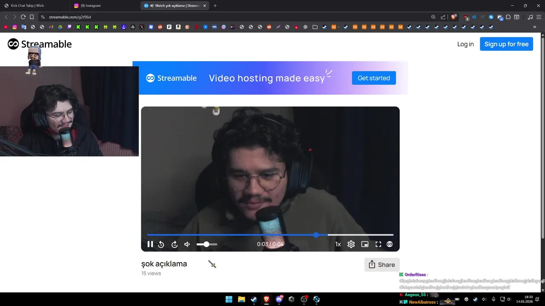Open a new browser tab
Screen dimensions: 545x306
[x=215, y=6]
